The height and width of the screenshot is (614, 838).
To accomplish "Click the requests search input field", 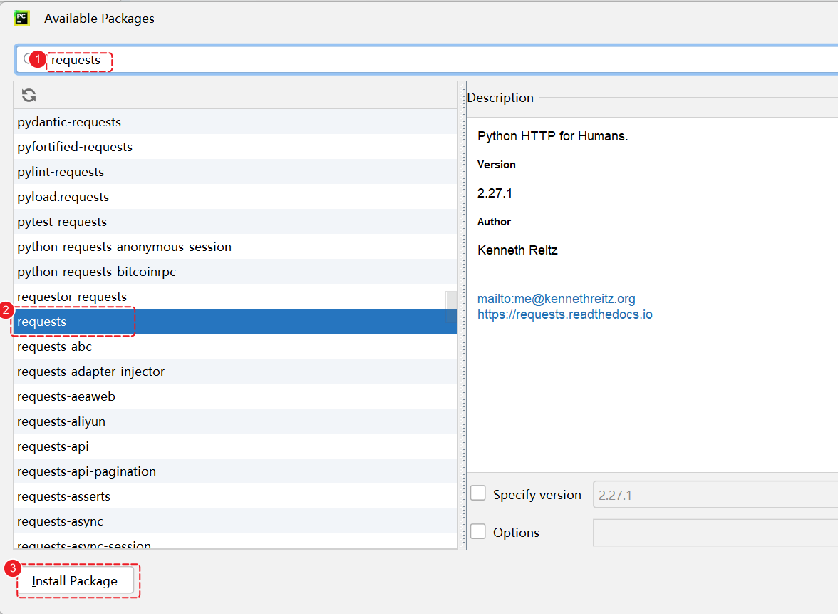I will pyautogui.click(x=428, y=60).
